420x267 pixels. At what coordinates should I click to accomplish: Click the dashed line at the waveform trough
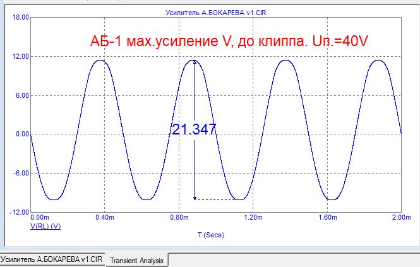[213, 199]
